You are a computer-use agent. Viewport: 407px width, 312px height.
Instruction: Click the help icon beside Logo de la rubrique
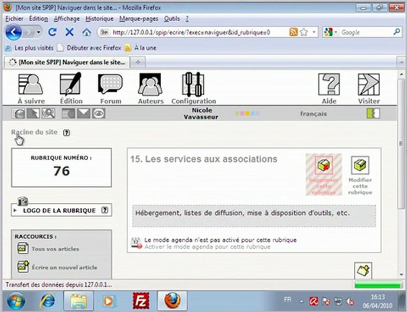(x=104, y=210)
